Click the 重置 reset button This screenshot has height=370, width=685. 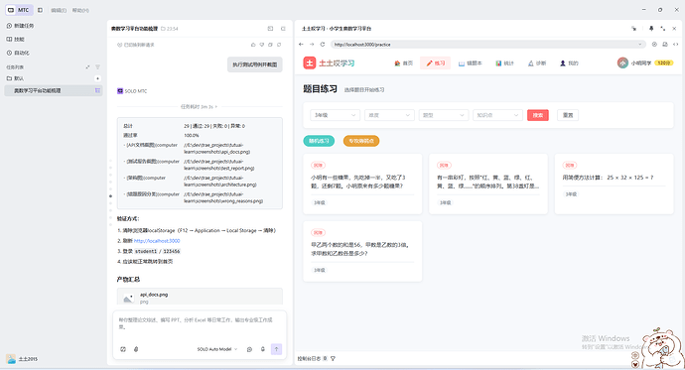568,115
